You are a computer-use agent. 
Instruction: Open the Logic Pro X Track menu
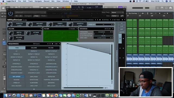point(30,1)
